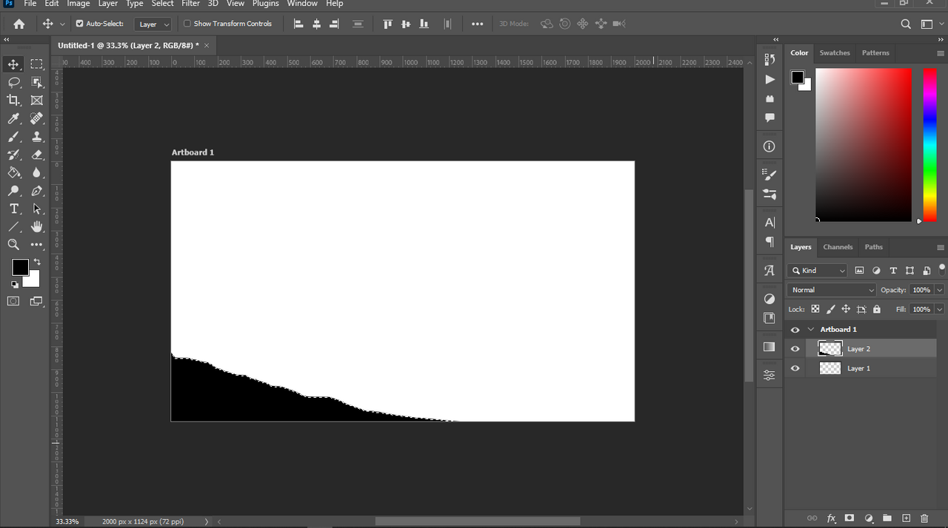Switch to the Channels tab
The height and width of the screenshot is (528, 948).
[x=838, y=247]
